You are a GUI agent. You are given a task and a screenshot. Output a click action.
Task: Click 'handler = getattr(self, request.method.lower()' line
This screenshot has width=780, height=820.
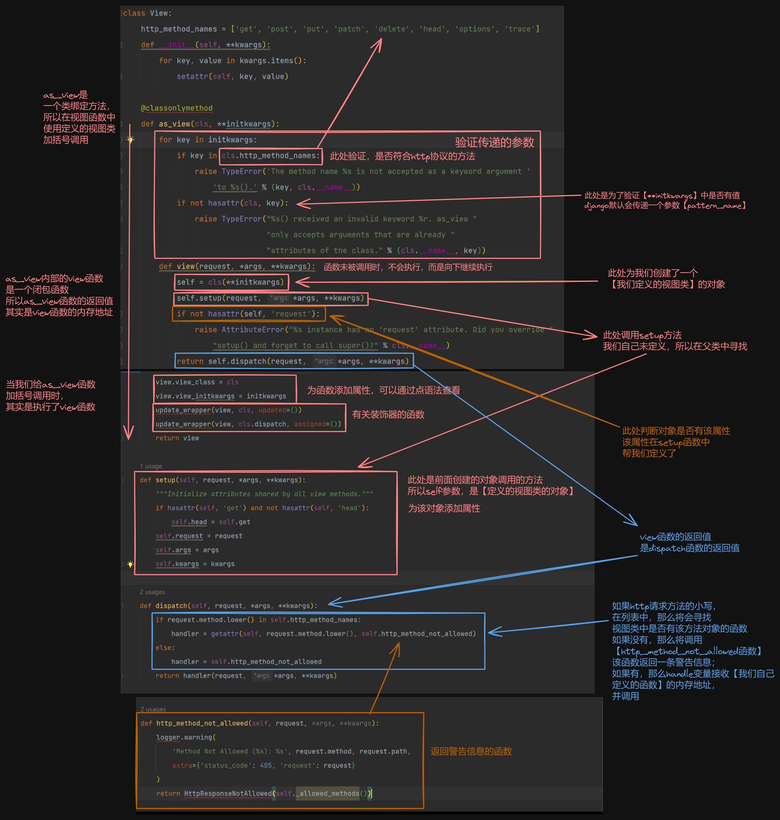coord(324,634)
